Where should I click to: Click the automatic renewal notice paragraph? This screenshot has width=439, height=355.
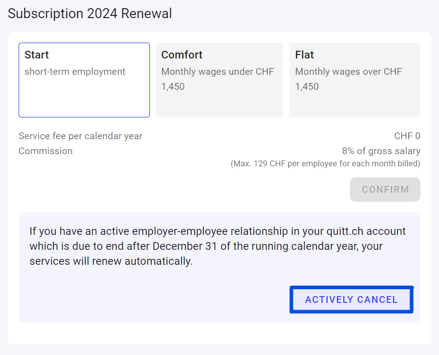pos(217,246)
